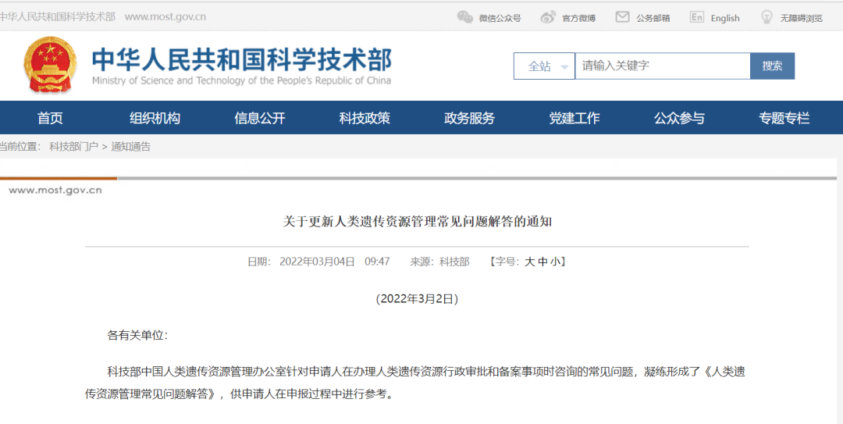The height and width of the screenshot is (424, 843).
Task: Set font size to large 大
Action: [x=530, y=262]
